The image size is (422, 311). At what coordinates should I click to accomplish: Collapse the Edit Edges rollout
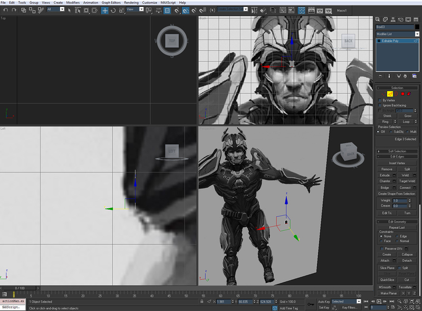click(x=397, y=157)
